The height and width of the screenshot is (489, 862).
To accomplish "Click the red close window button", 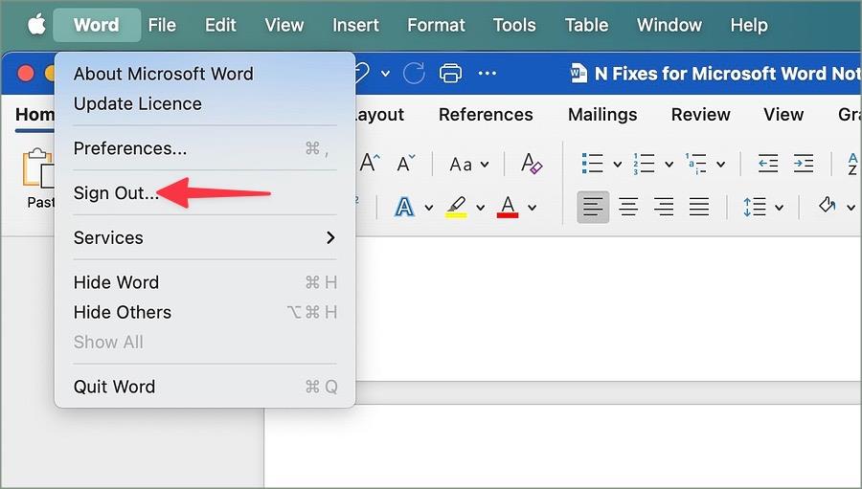I will coord(25,73).
